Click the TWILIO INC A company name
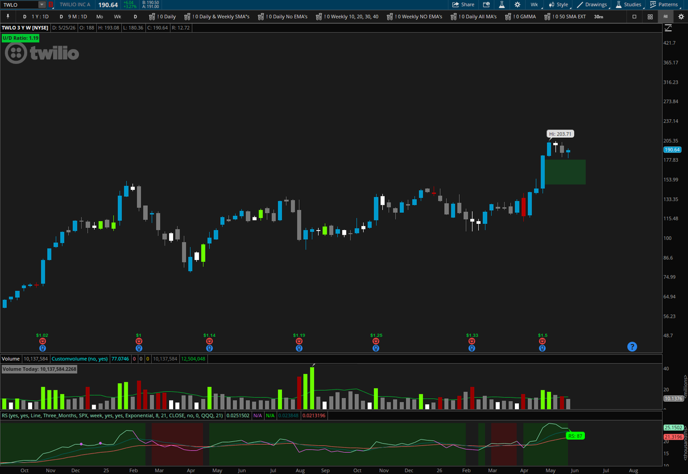This screenshot has width=688, height=474. (75, 5)
